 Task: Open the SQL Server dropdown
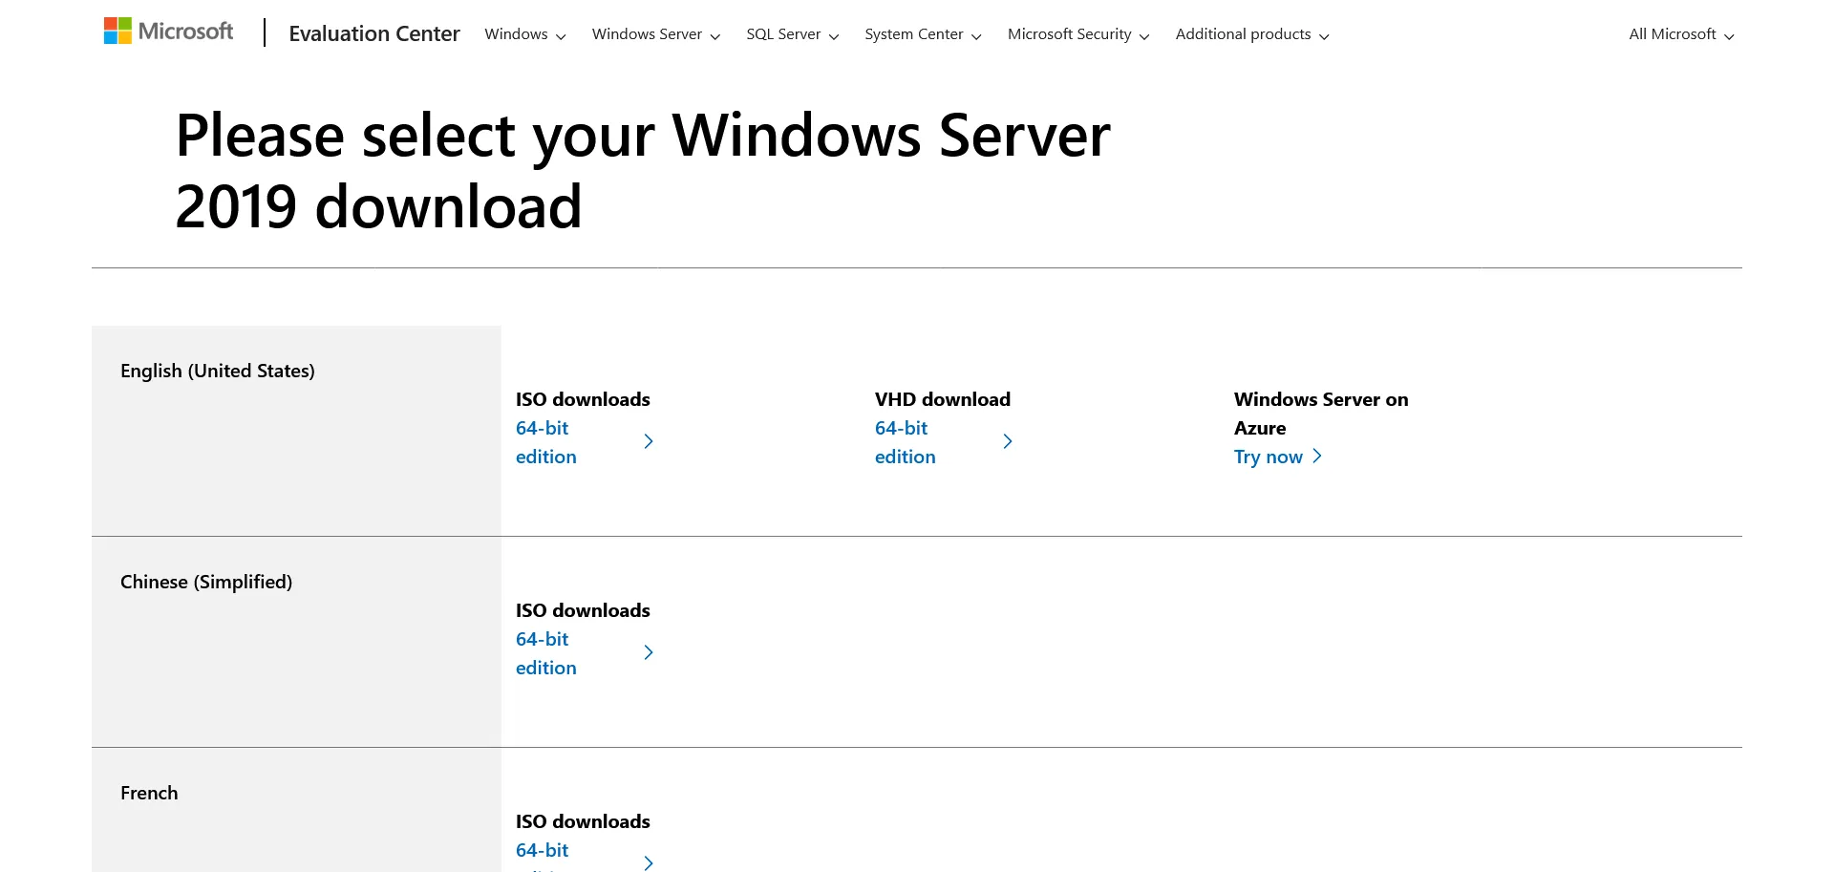793,34
